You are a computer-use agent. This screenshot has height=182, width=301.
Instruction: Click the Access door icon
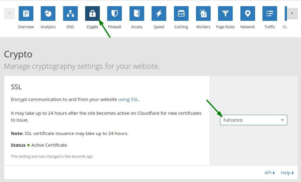(137, 14)
